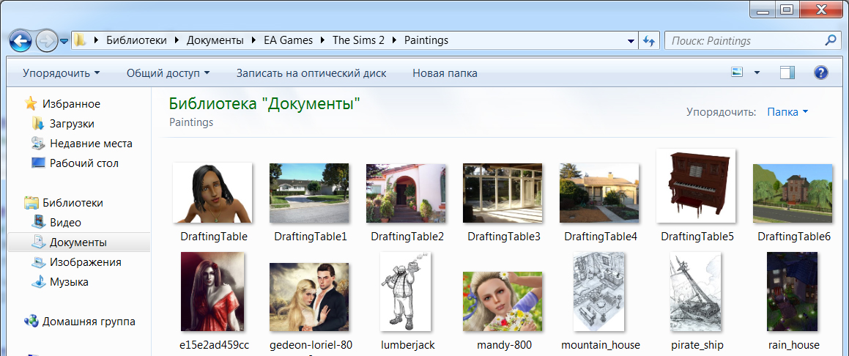
Task: Click the Поиск: Paintings search field
Action: coord(744,41)
